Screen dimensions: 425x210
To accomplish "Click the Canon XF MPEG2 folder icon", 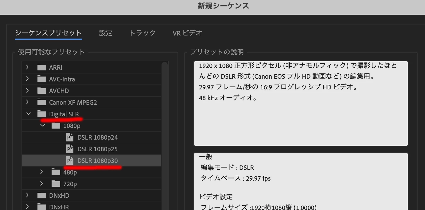I will [x=41, y=102].
